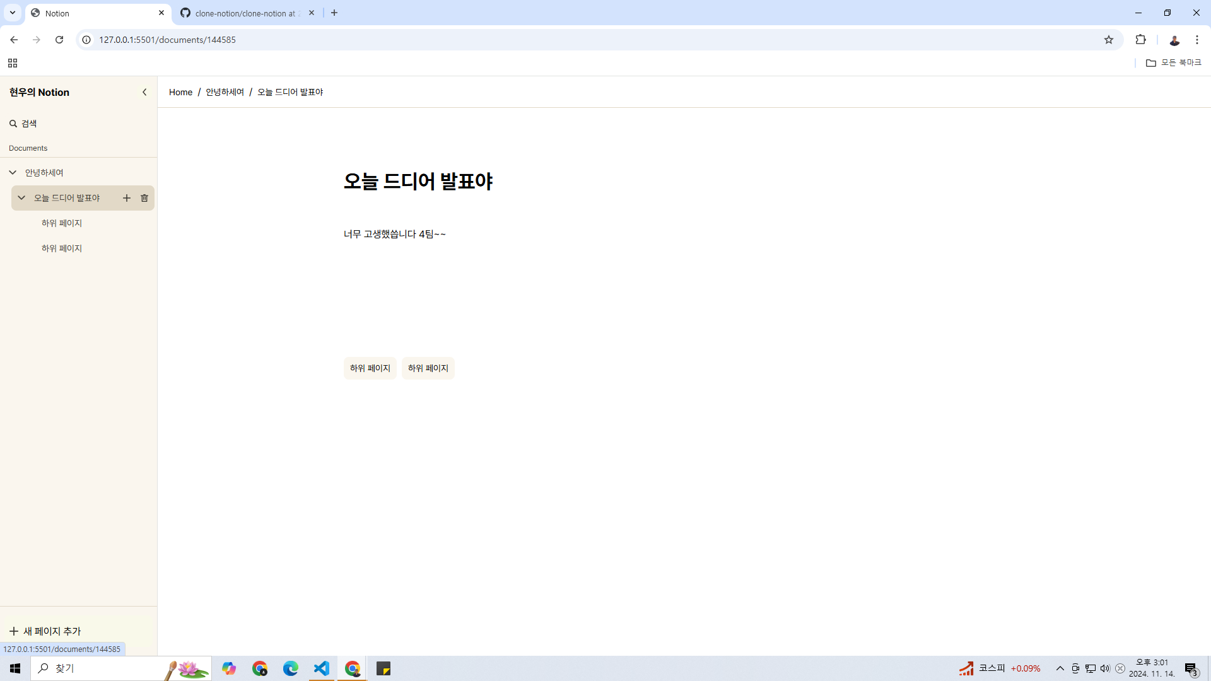This screenshot has width=1211, height=681.
Task: Click 새 페이지 추가 button
Action: tap(45, 631)
